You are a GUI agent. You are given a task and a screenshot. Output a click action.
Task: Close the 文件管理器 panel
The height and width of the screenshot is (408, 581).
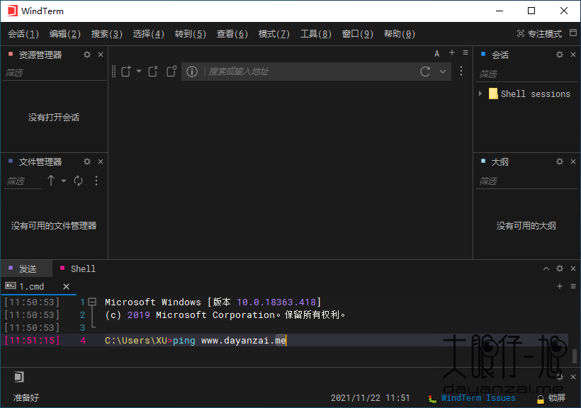tap(101, 161)
